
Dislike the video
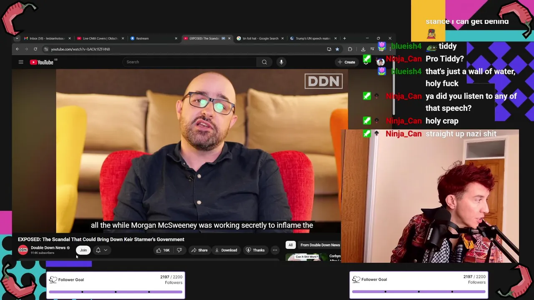click(x=179, y=250)
